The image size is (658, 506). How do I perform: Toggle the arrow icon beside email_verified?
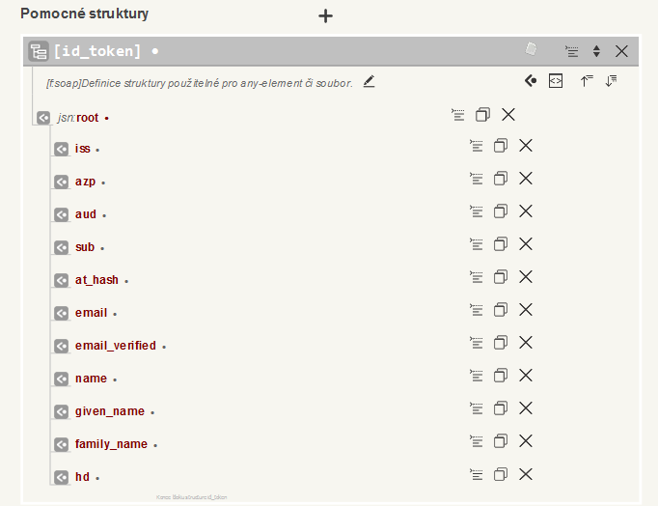[x=62, y=346]
